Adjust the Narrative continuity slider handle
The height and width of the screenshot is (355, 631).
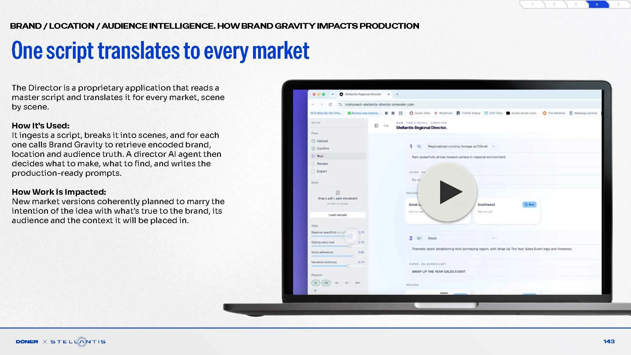point(348,266)
